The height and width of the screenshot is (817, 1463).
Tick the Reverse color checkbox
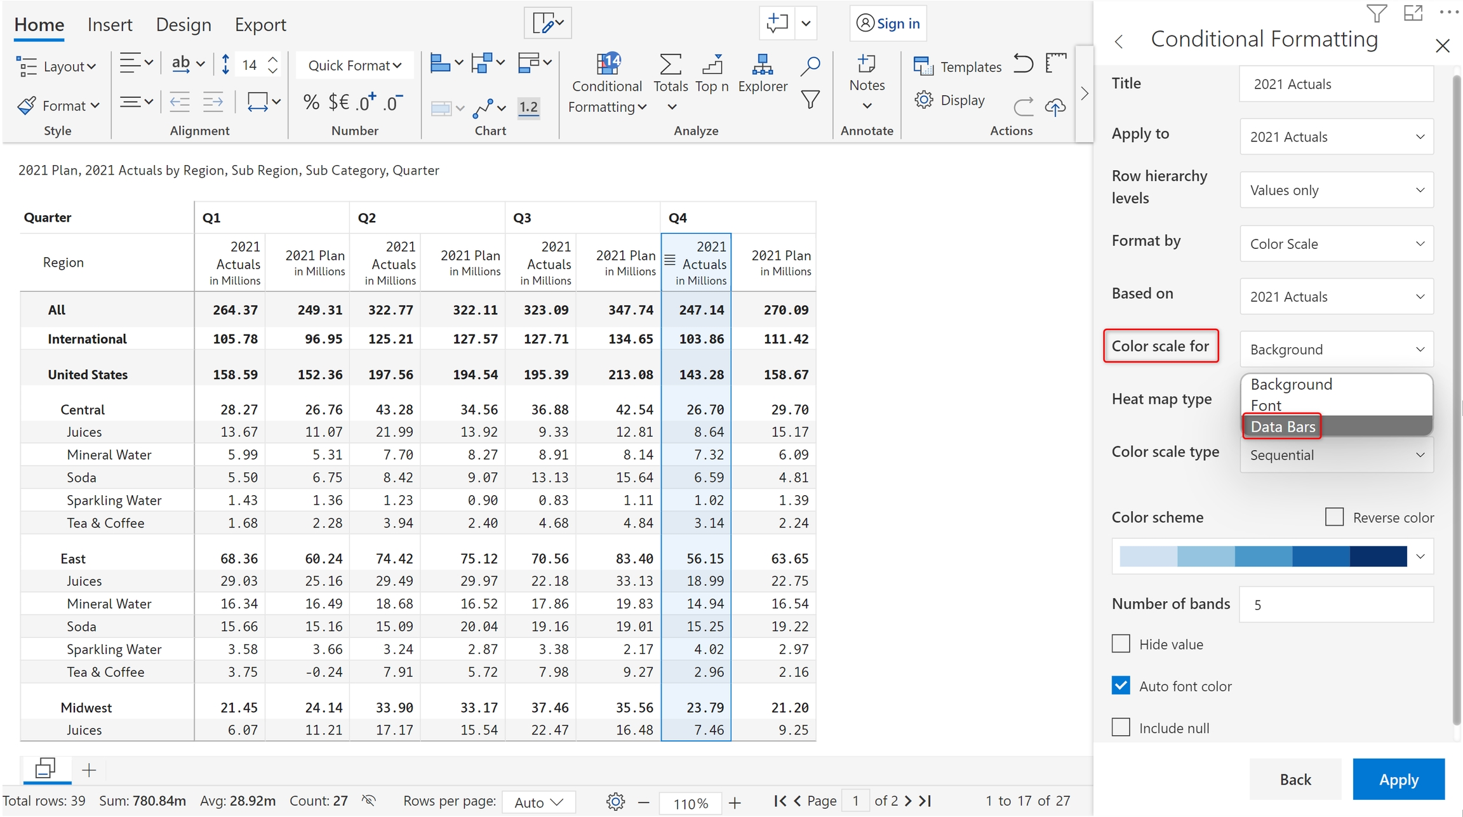tap(1334, 517)
